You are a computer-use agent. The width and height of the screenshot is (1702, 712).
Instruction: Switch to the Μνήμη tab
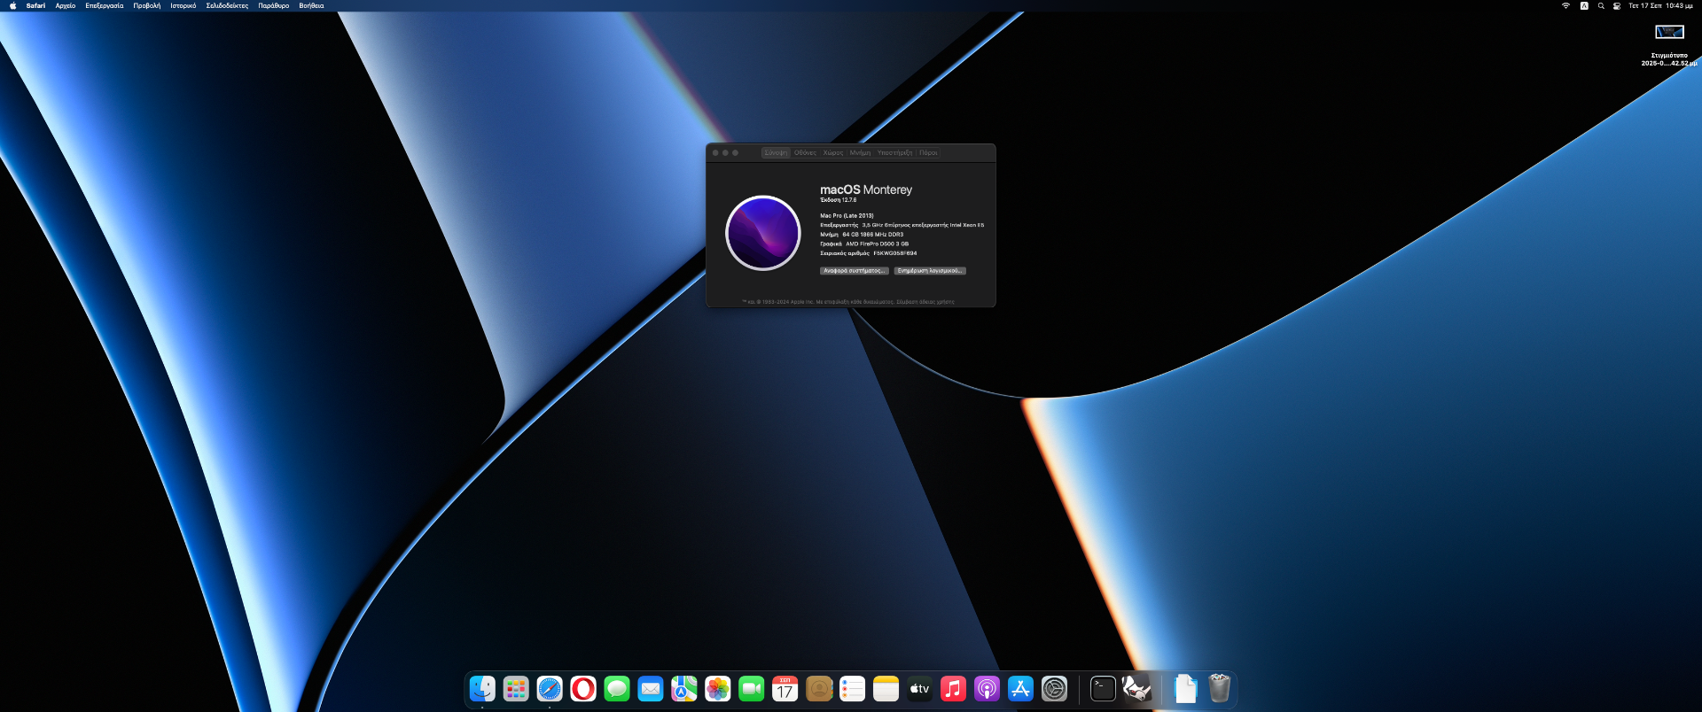click(861, 152)
